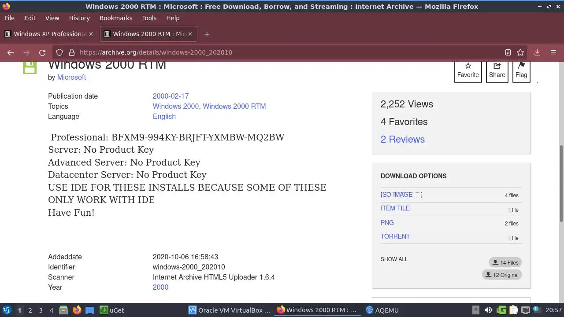Open file manager from taskbar

63,310
